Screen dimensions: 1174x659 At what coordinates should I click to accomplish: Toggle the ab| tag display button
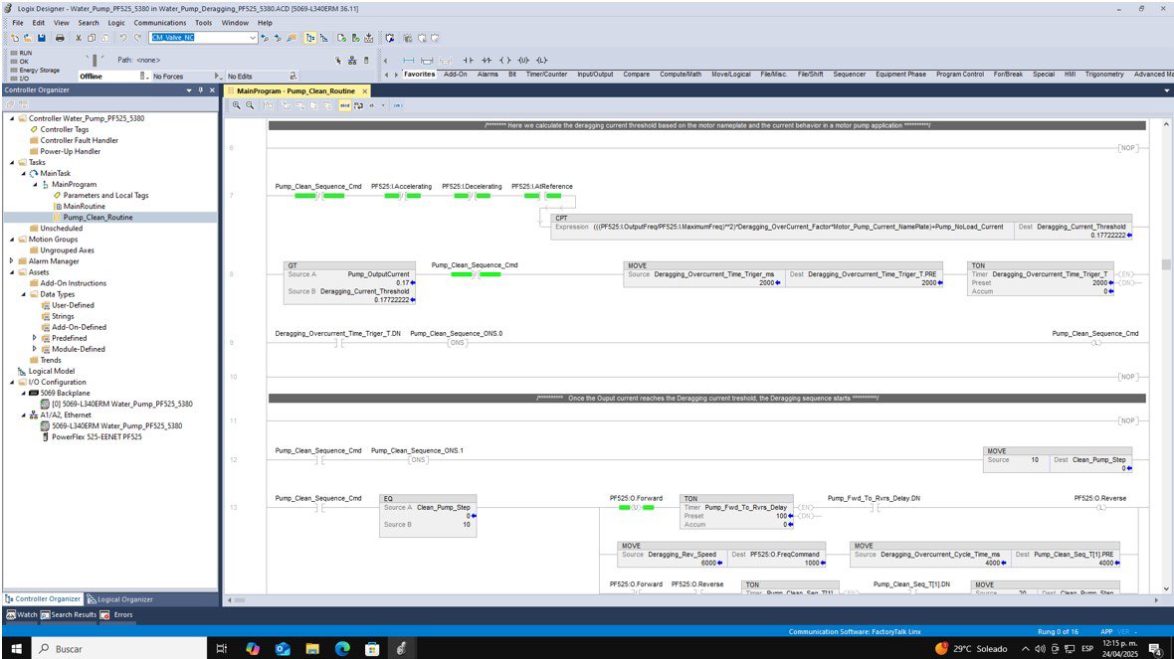click(x=344, y=105)
